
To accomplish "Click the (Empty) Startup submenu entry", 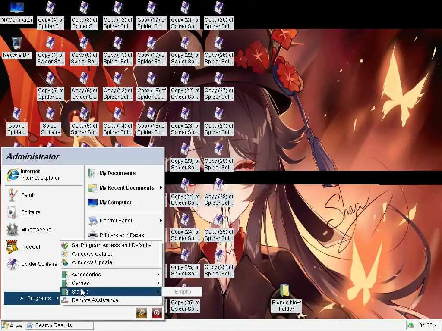I will (182, 292).
